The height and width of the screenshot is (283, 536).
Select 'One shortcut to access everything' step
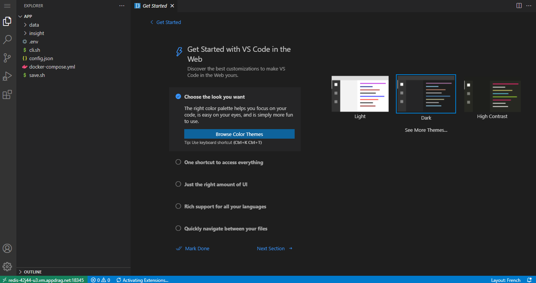pos(223,162)
